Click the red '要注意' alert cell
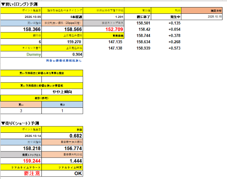The image size is (227, 179). point(21,173)
